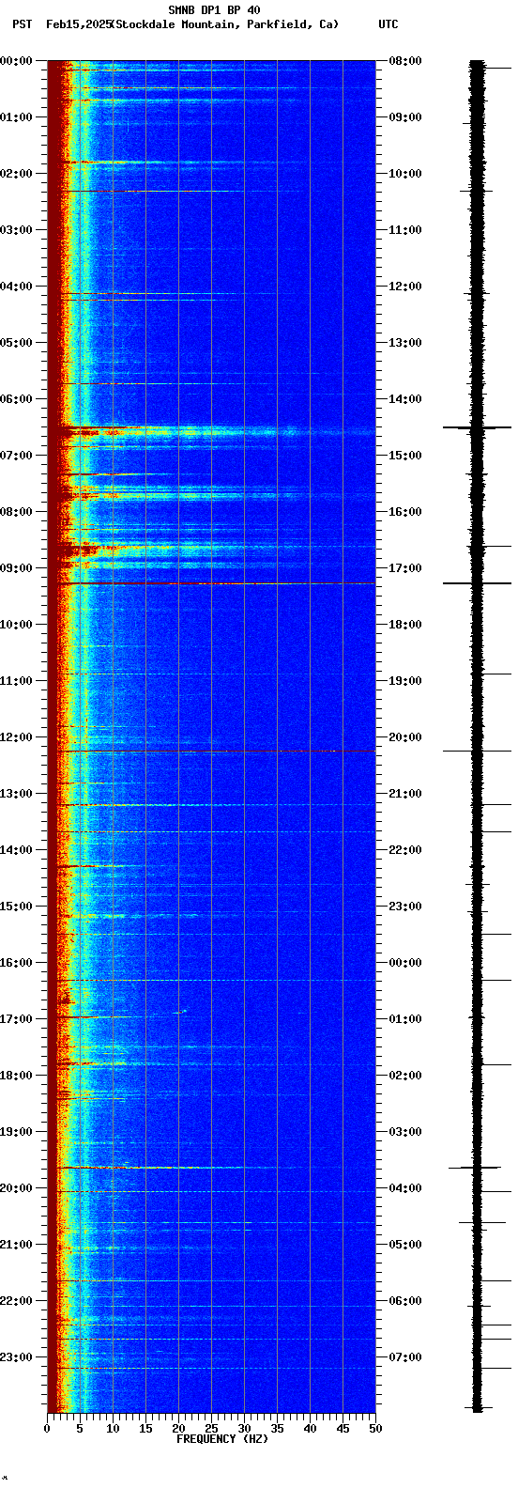Image resolution: width=518 pixels, height=1488 pixels.
Task: Select the frequency axis tick label "10"
Action: 113,1430
